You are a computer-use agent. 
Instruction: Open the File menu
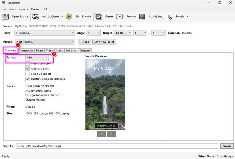(x=4, y=9)
